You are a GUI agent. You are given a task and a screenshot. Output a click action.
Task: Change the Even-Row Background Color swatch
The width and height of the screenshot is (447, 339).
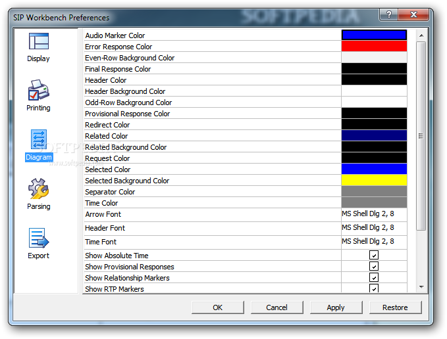click(x=374, y=57)
